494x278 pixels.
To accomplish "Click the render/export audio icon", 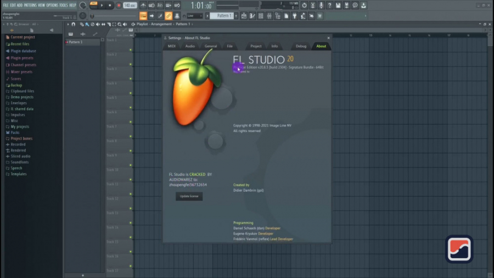I will (346, 5).
